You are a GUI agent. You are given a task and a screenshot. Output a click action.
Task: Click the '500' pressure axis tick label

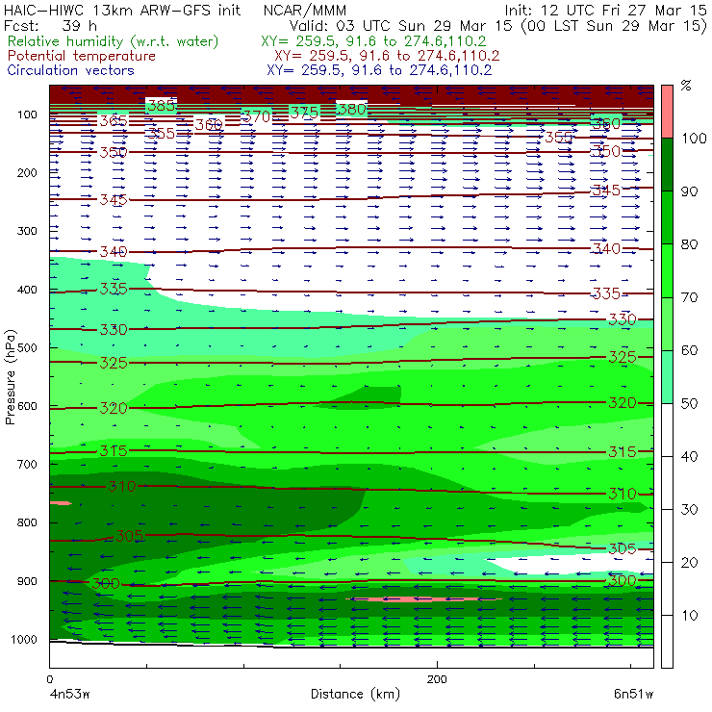click(27, 347)
